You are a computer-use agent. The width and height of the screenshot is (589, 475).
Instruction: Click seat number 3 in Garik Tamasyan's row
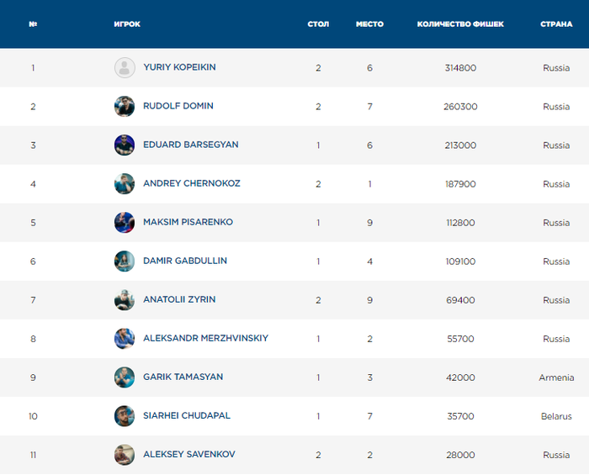369,377
